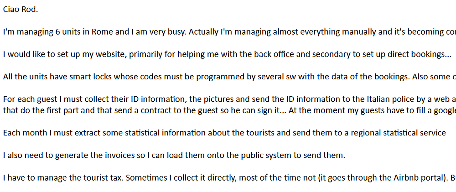Click the greeting line 'Ciao Rod.'
This screenshot has height=192, width=456.
21,9
